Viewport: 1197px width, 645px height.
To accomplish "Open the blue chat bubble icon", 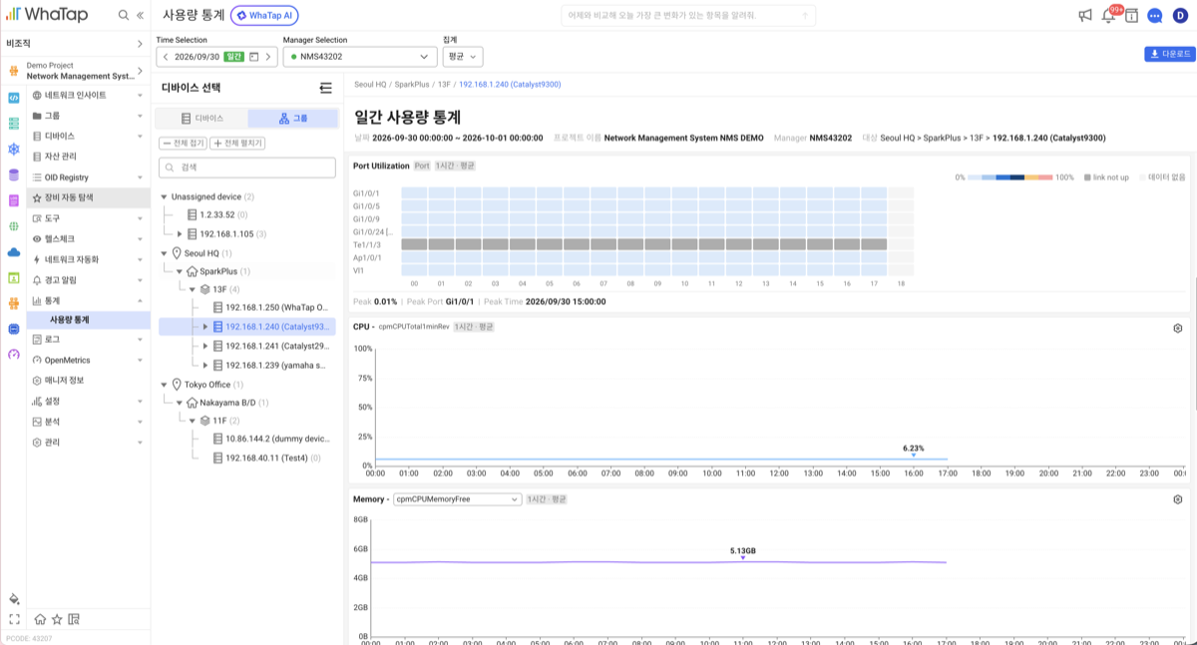I will click(1155, 15).
